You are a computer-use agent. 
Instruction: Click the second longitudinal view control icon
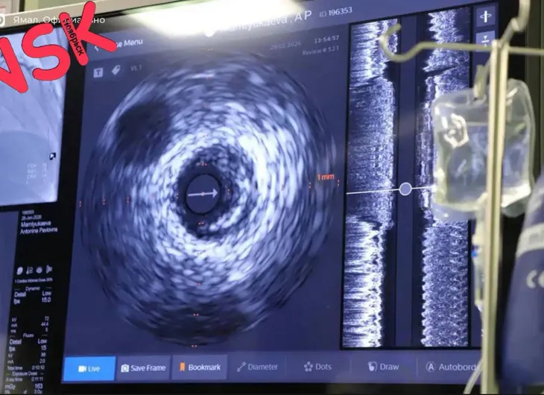coord(485,39)
